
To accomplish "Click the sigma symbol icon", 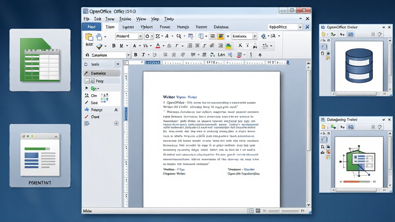I will coord(157,36).
